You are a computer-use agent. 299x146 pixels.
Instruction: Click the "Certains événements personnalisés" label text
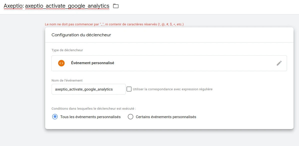(x=166, y=117)
